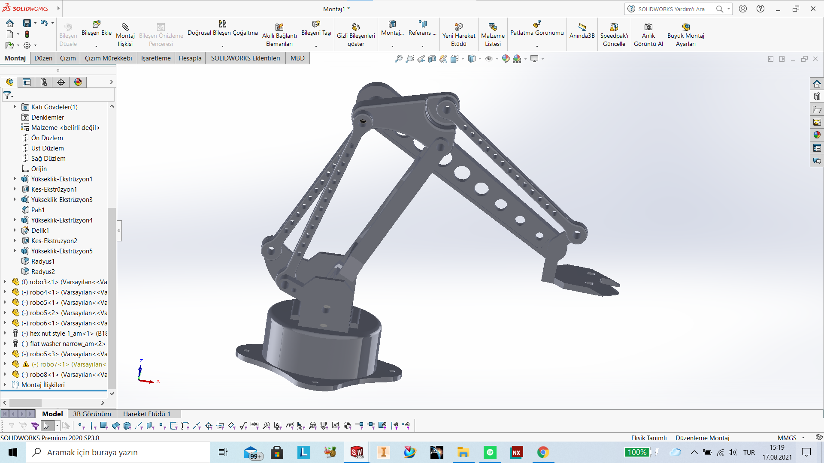Toggle the hide/show items eye icon

(x=488, y=59)
